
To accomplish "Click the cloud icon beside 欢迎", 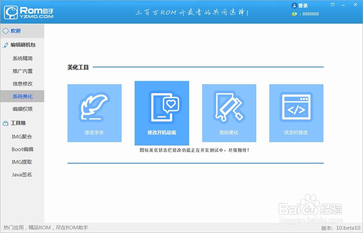I will pyautogui.click(x=5, y=31).
